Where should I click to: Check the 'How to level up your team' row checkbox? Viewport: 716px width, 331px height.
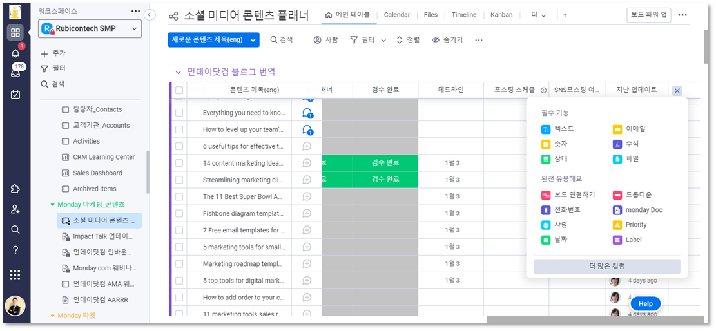pyautogui.click(x=179, y=129)
